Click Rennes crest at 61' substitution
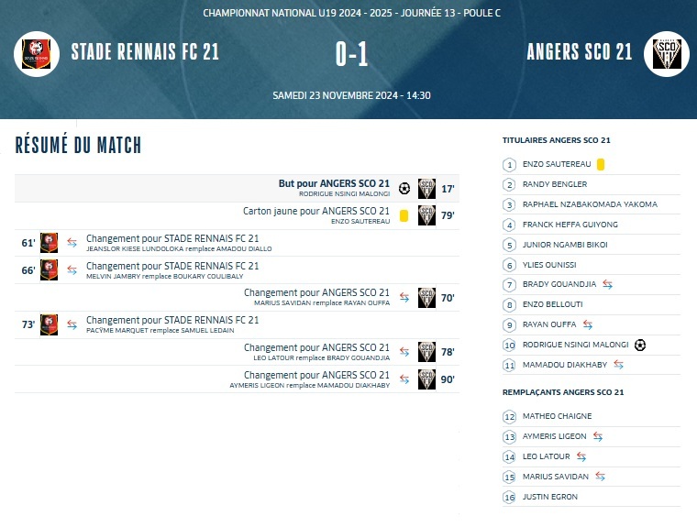 (x=49, y=243)
